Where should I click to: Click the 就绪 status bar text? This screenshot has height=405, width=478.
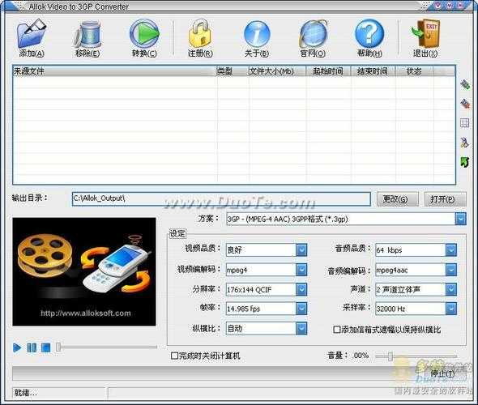click(x=25, y=393)
